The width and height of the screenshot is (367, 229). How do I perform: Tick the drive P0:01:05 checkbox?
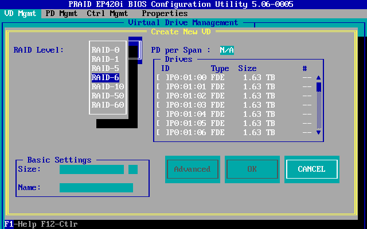(163, 123)
